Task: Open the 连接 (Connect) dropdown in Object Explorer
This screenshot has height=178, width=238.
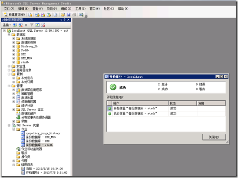Action: click(x=7, y=25)
